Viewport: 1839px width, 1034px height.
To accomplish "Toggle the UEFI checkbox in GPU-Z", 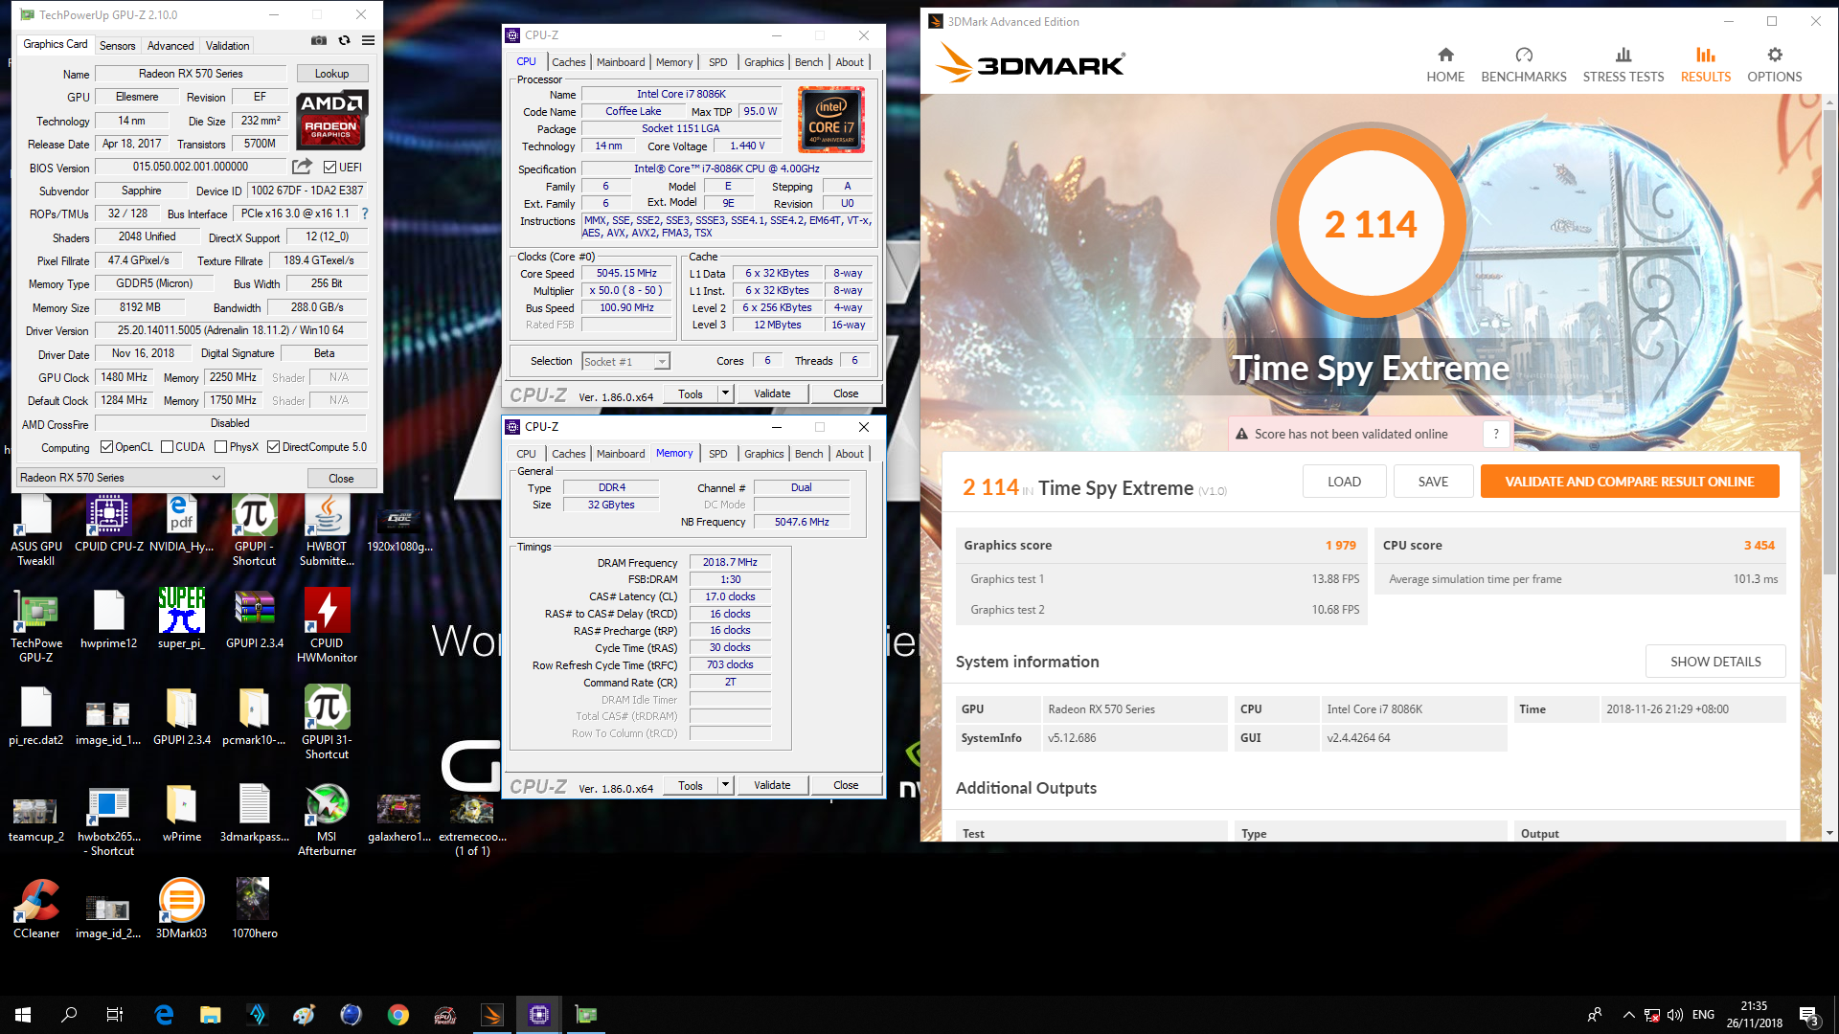I will [329, 168].
